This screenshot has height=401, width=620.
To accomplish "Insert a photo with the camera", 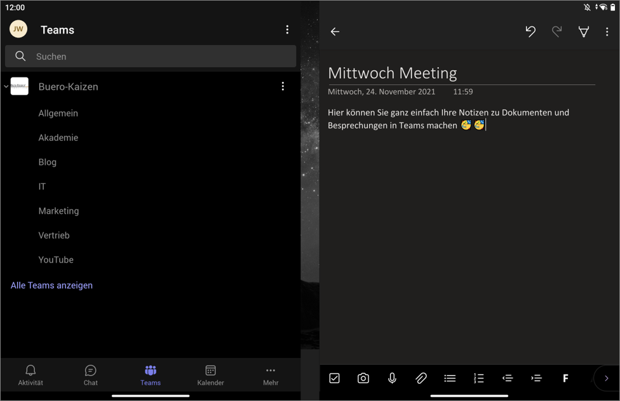I will click(363, 378).
